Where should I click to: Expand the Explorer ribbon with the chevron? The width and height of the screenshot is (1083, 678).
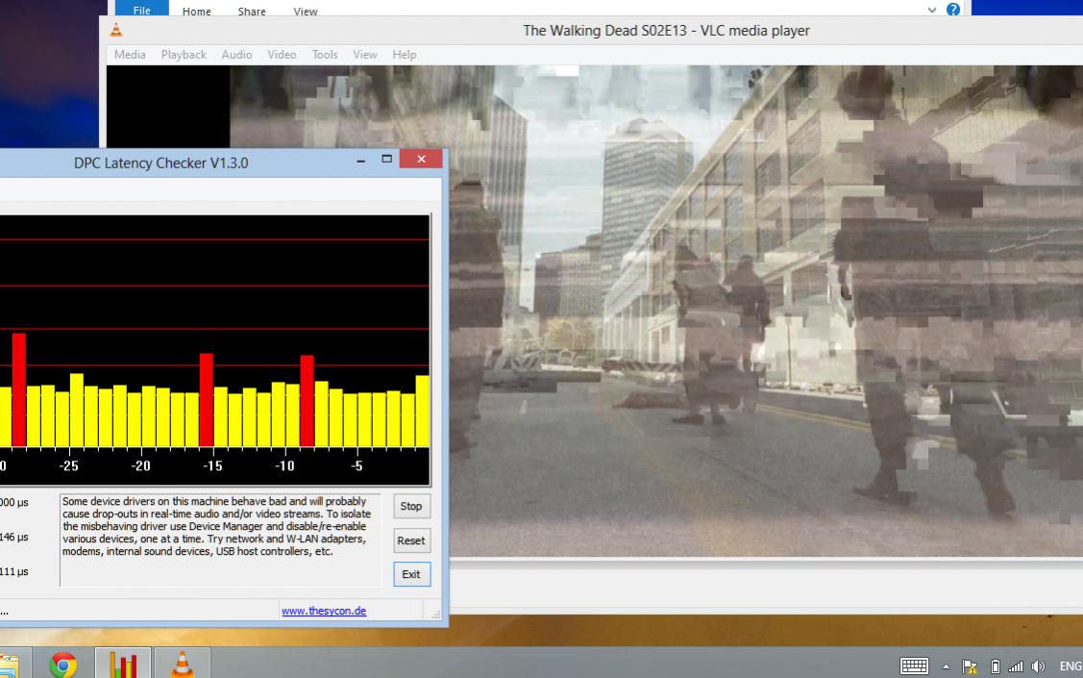(x=932, y=10)
